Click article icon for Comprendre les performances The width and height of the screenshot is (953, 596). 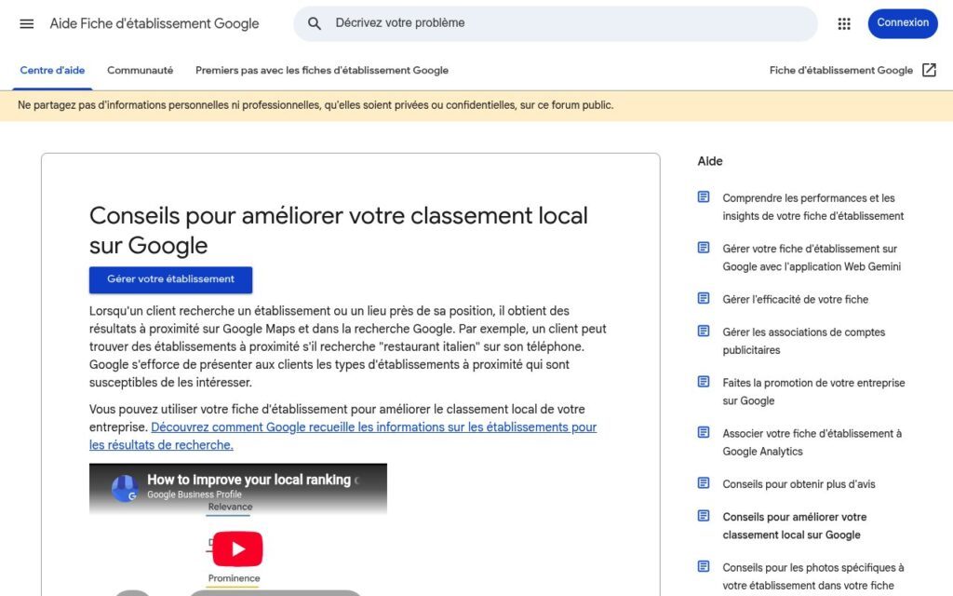(704, 197)
